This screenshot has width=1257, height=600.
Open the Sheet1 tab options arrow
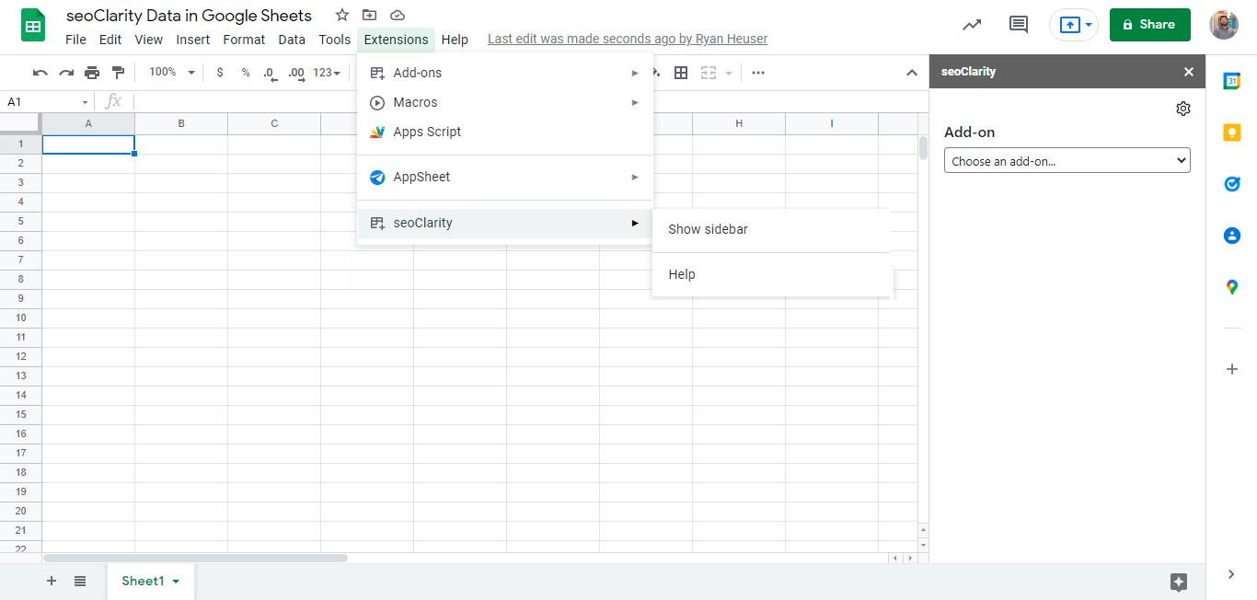[x=176, y=582]
